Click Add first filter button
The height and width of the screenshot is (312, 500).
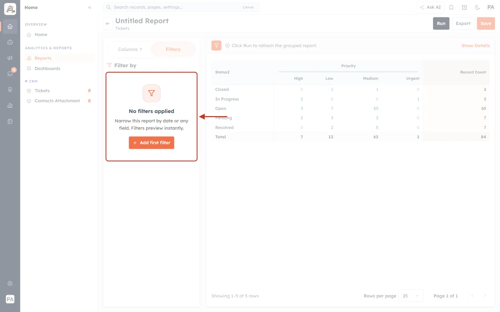coord(151,143)
